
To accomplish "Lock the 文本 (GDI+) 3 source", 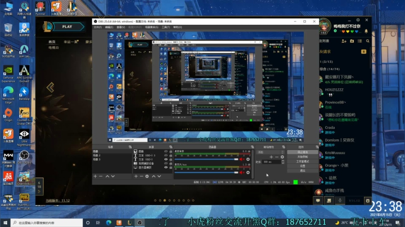I will [x=170, y=155].
